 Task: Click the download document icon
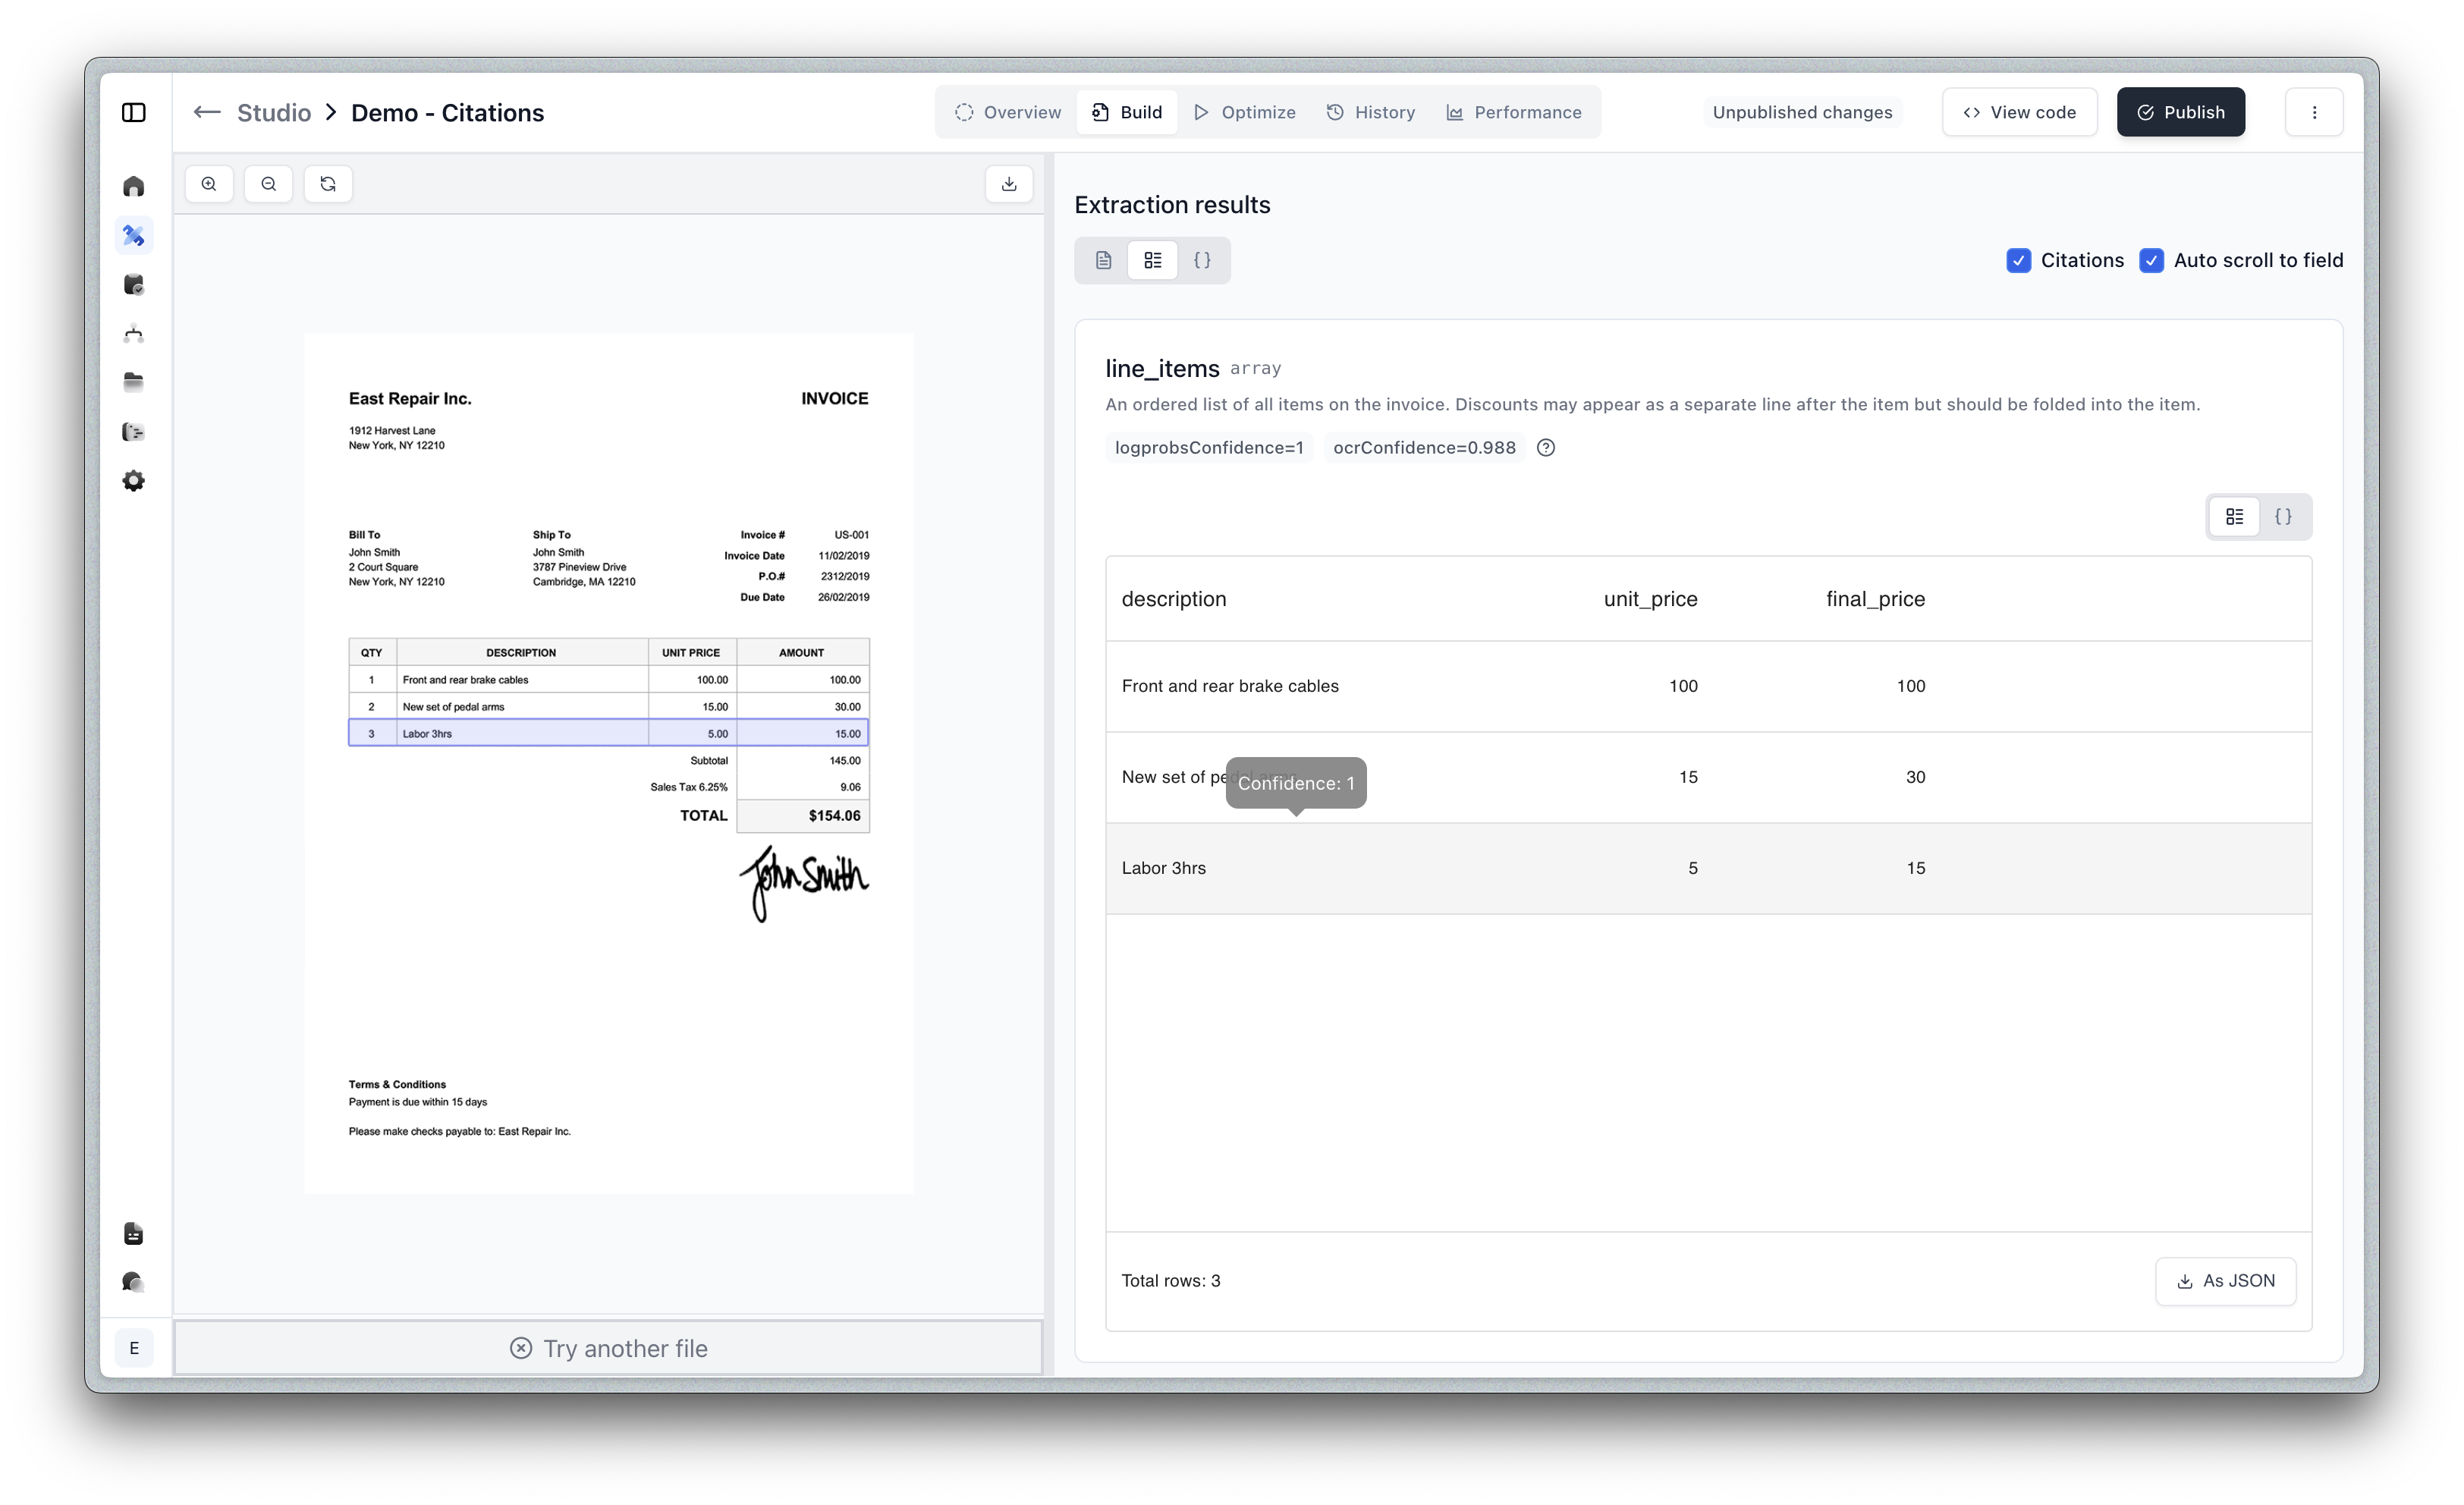point(1009,184)
